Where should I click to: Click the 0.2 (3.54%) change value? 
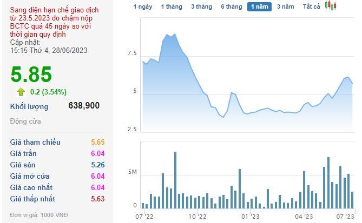[x=48, y=91]
